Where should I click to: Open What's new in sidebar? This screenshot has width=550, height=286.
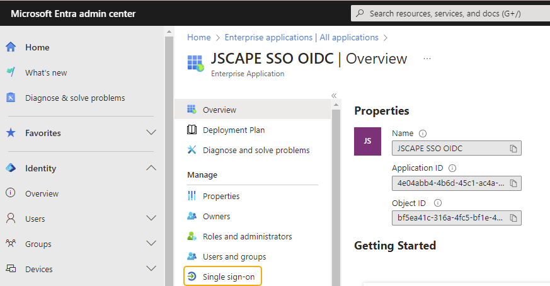point(46,72)
